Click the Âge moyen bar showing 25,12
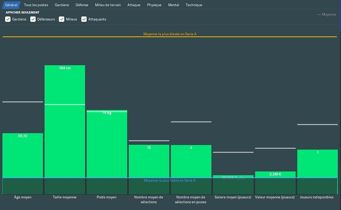 pyautogui.click(x=23, y=155)
